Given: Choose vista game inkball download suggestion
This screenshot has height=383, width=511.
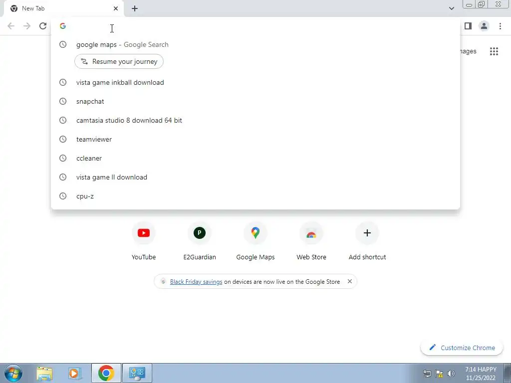Looking at the screenshot, I should click(255, 82).
